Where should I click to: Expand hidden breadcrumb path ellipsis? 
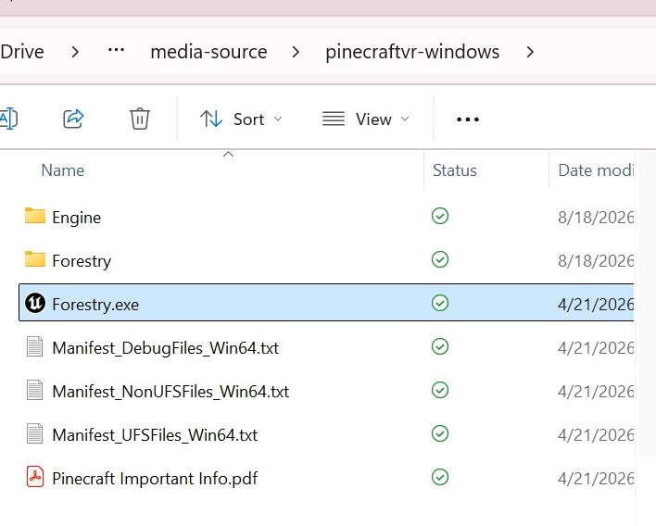[x=116, y=51]
